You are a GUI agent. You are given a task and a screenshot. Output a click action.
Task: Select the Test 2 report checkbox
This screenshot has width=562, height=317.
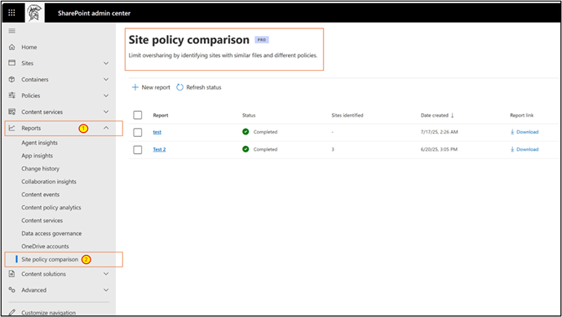(x=138, y=149)
